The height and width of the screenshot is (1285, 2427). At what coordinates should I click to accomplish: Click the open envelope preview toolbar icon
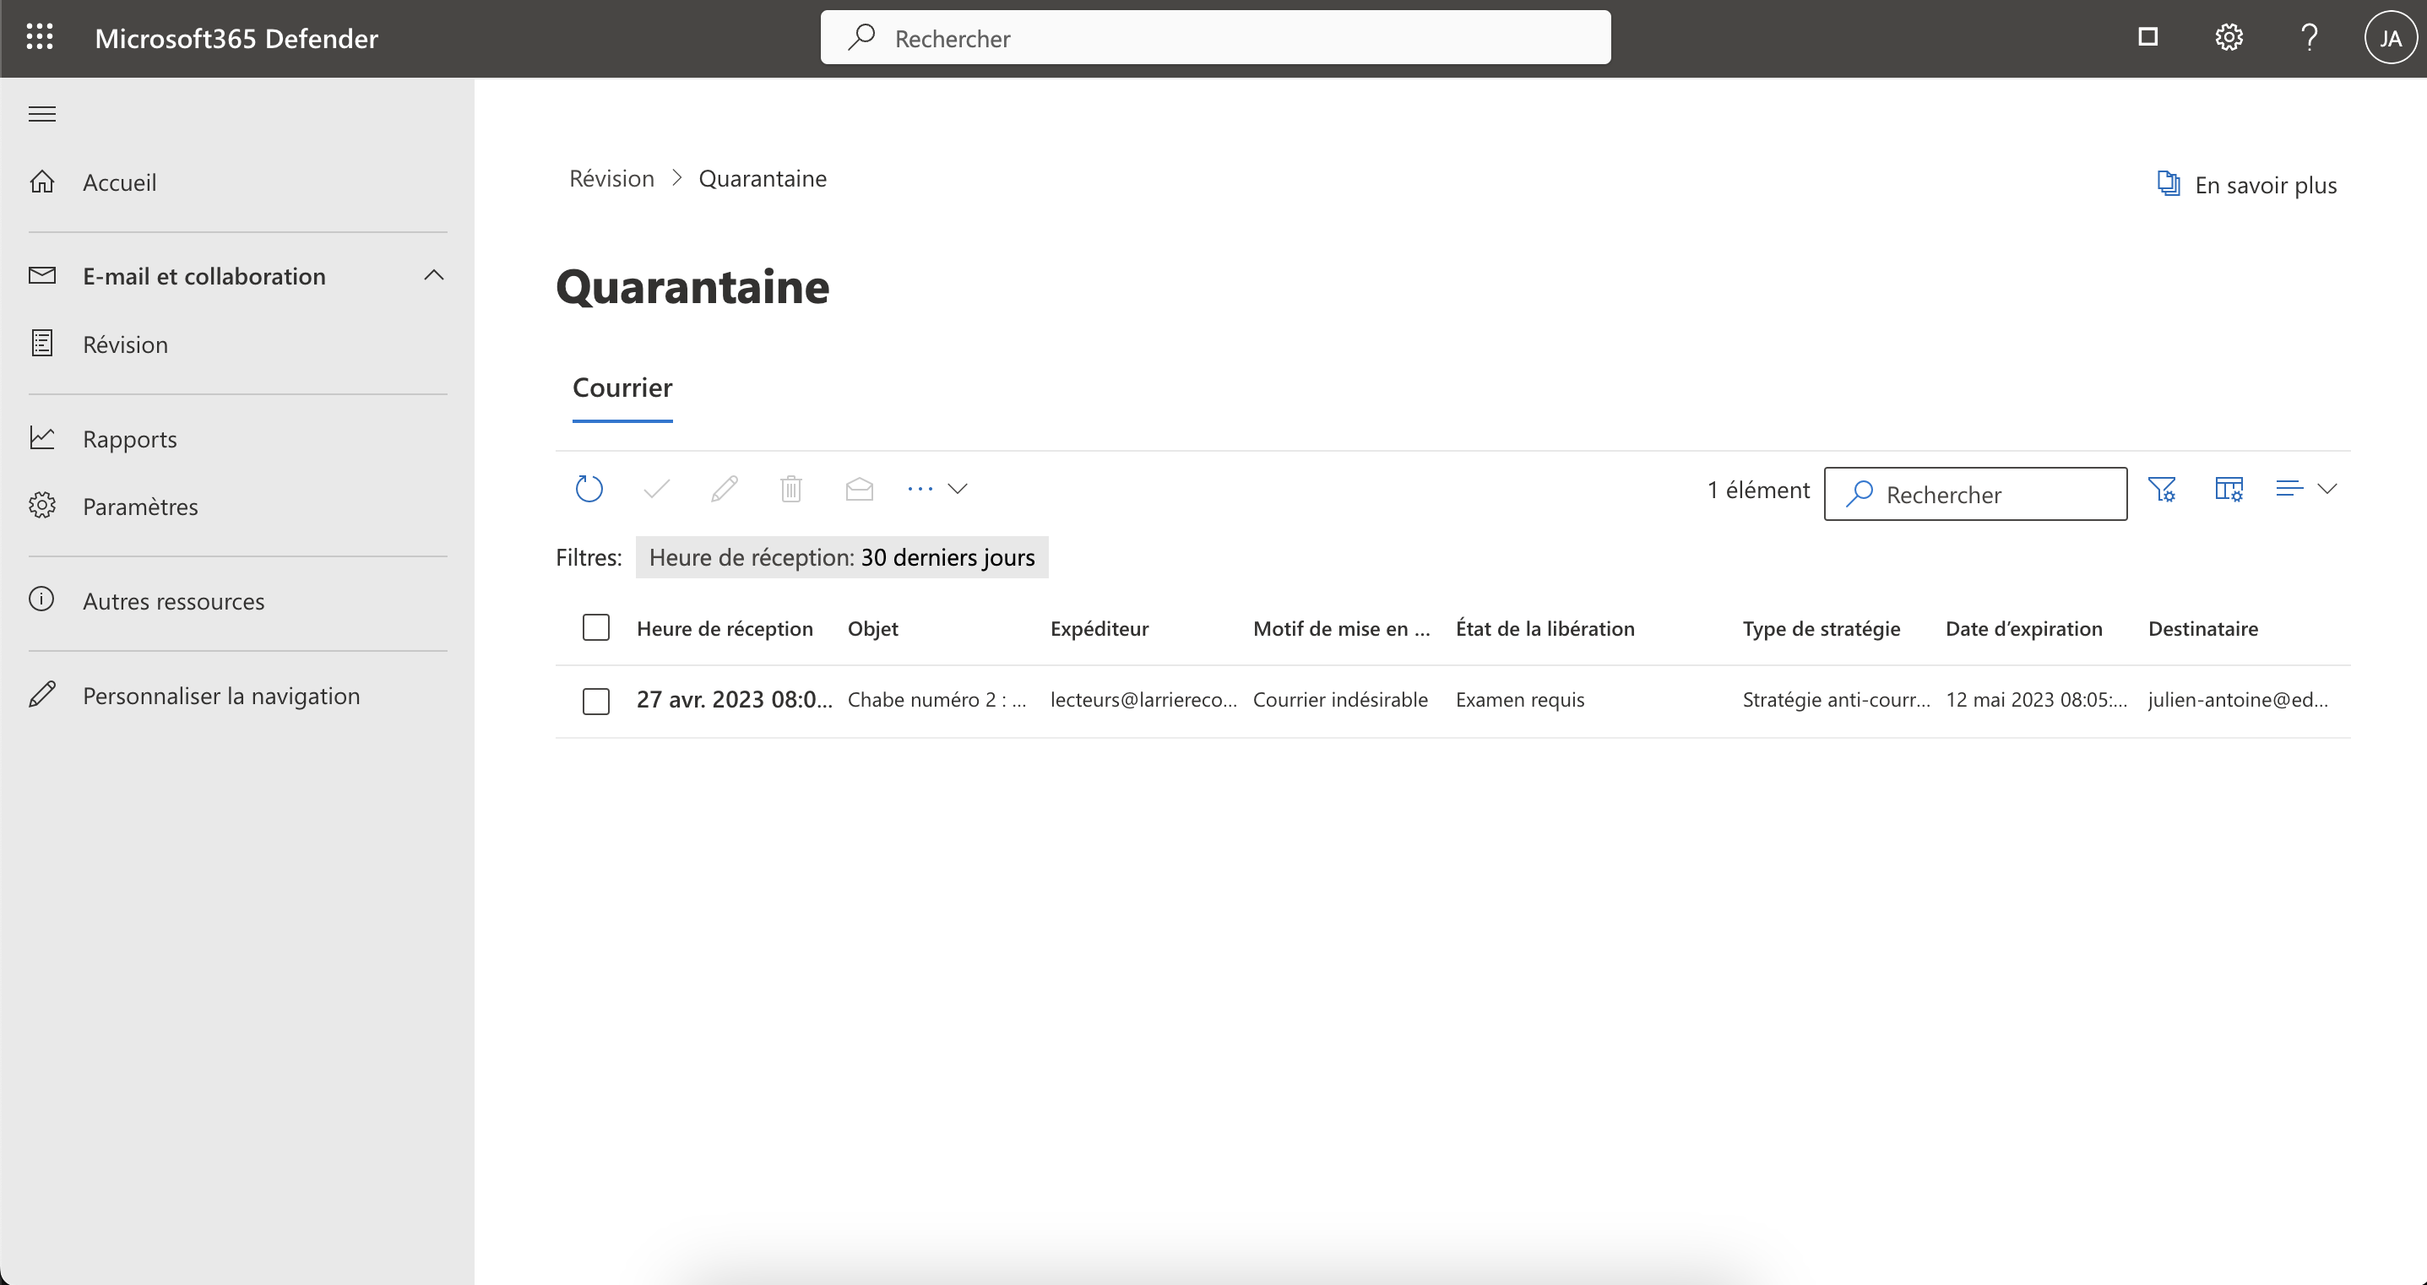tap(860, 489)
